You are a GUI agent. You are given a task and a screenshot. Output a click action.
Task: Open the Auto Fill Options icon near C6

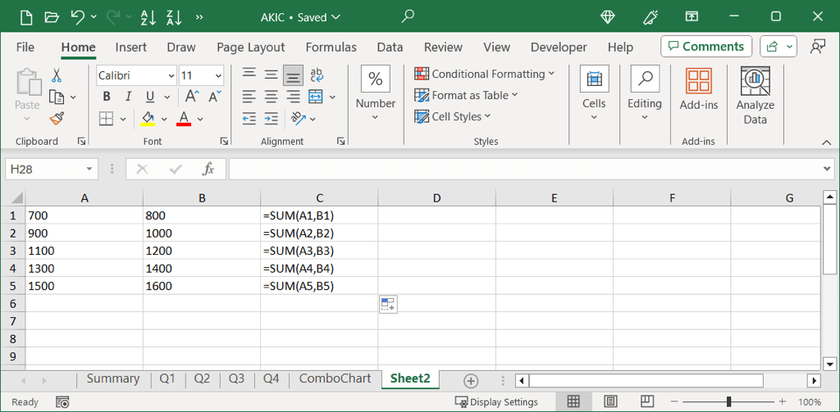coord(388,304)
